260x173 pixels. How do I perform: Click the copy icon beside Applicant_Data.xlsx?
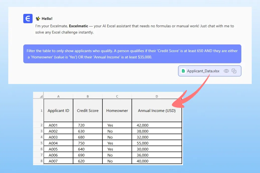point(234,71)
